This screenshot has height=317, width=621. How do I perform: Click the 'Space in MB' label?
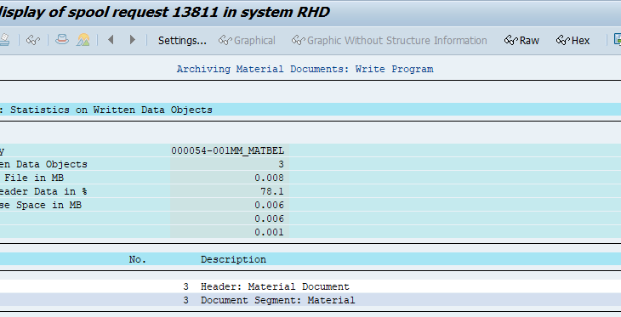[48, 205]
